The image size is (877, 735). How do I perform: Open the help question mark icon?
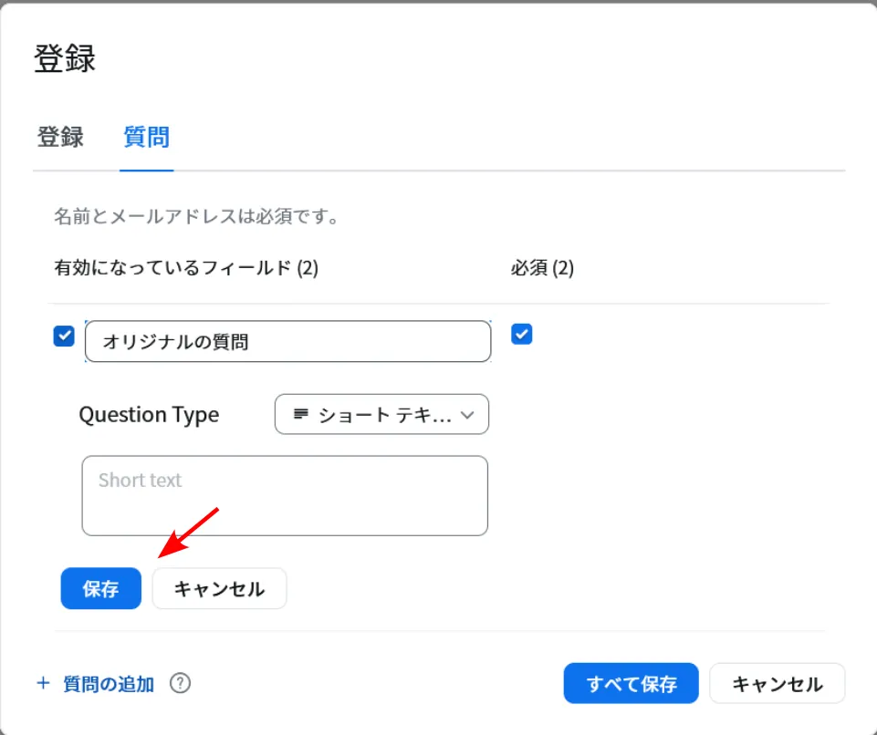pyautogui.click(x=181, y=684)
